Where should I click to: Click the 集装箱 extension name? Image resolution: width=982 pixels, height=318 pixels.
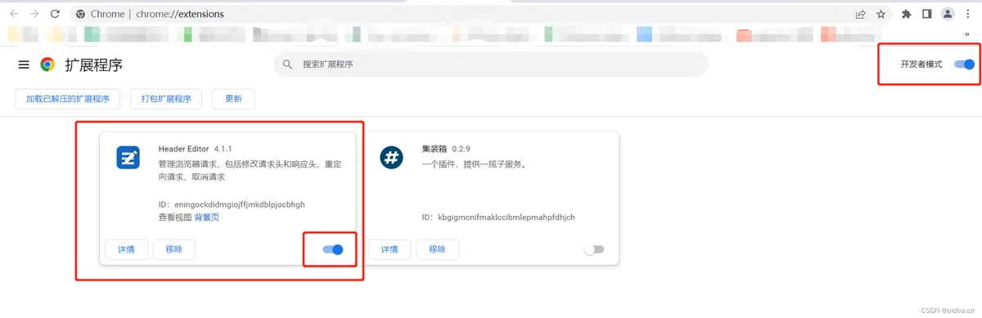coord(435,150)
